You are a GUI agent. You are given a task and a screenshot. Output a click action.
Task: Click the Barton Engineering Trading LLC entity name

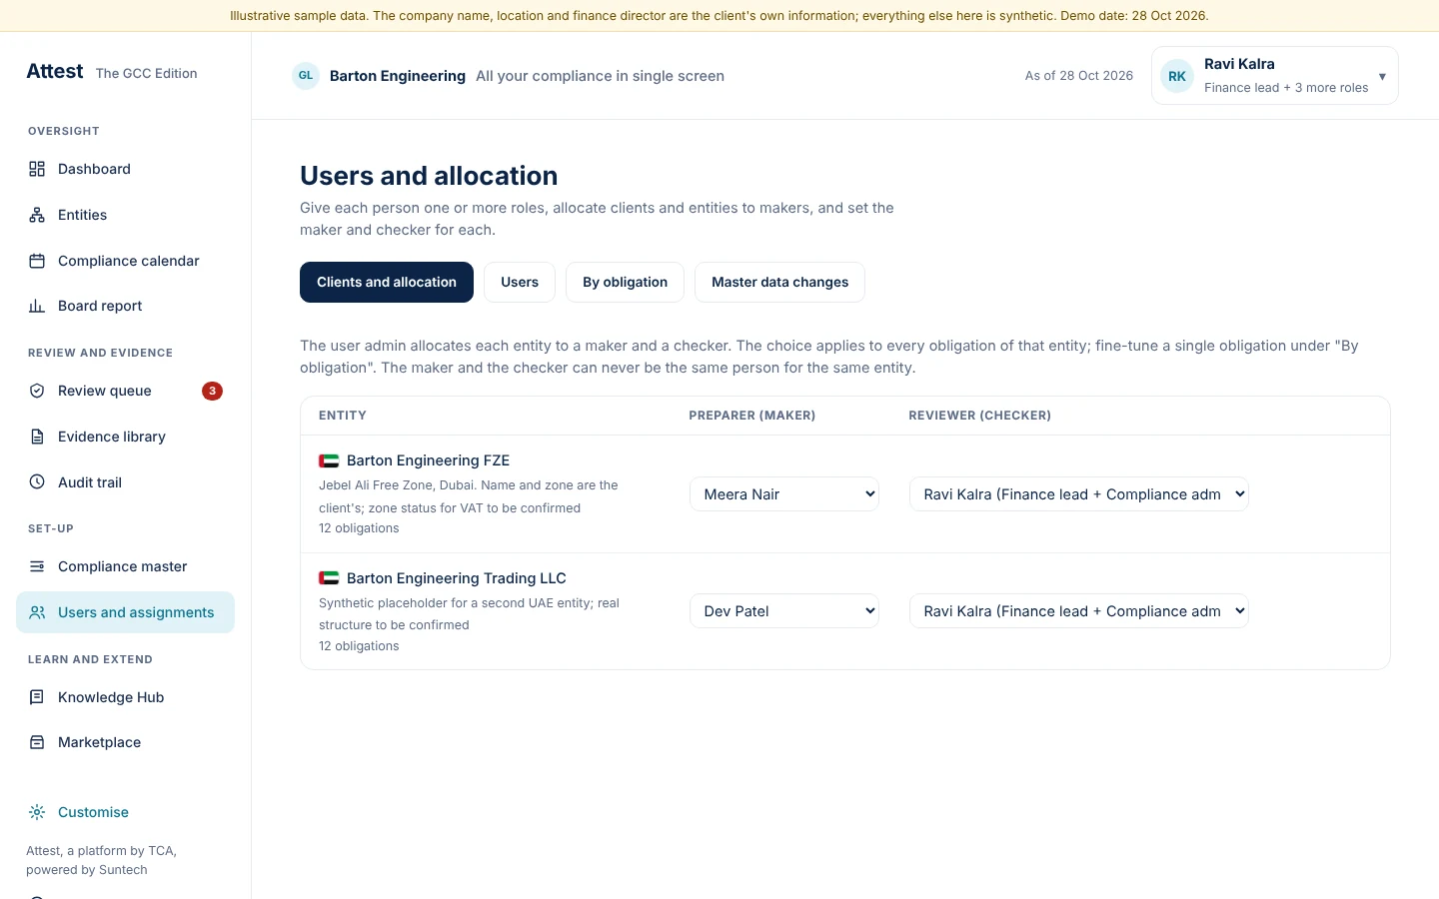[x=457, y=578]
